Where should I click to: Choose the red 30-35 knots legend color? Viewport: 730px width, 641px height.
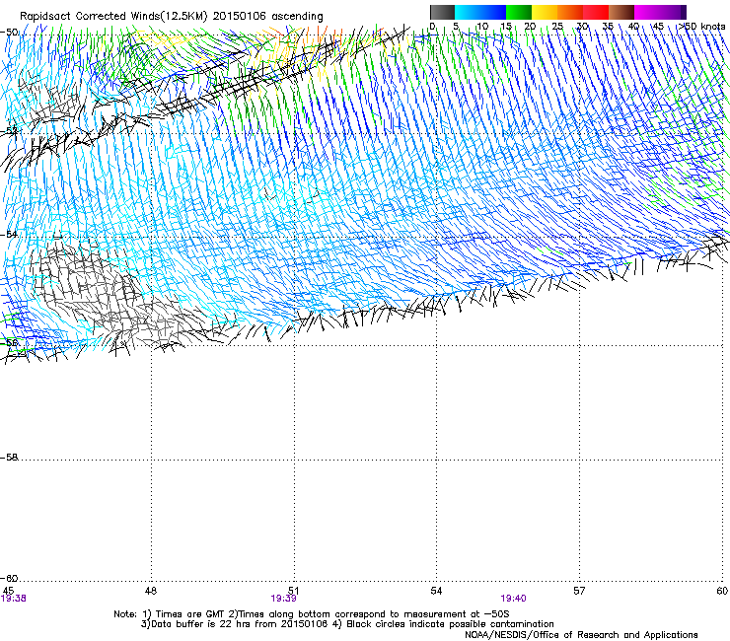[596, 12]
